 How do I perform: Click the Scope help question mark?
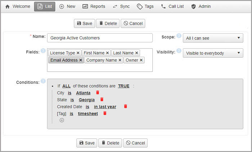pos(179,36)
